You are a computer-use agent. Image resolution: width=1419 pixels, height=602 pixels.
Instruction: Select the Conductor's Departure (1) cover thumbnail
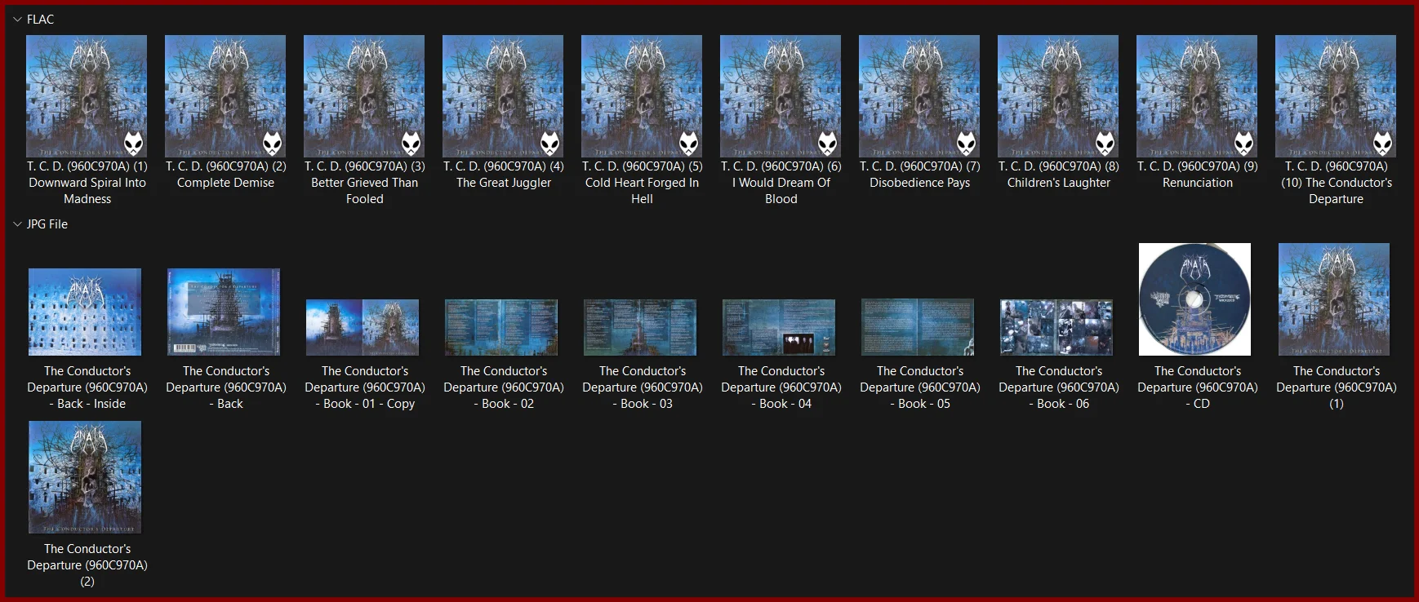point(1334,299)
